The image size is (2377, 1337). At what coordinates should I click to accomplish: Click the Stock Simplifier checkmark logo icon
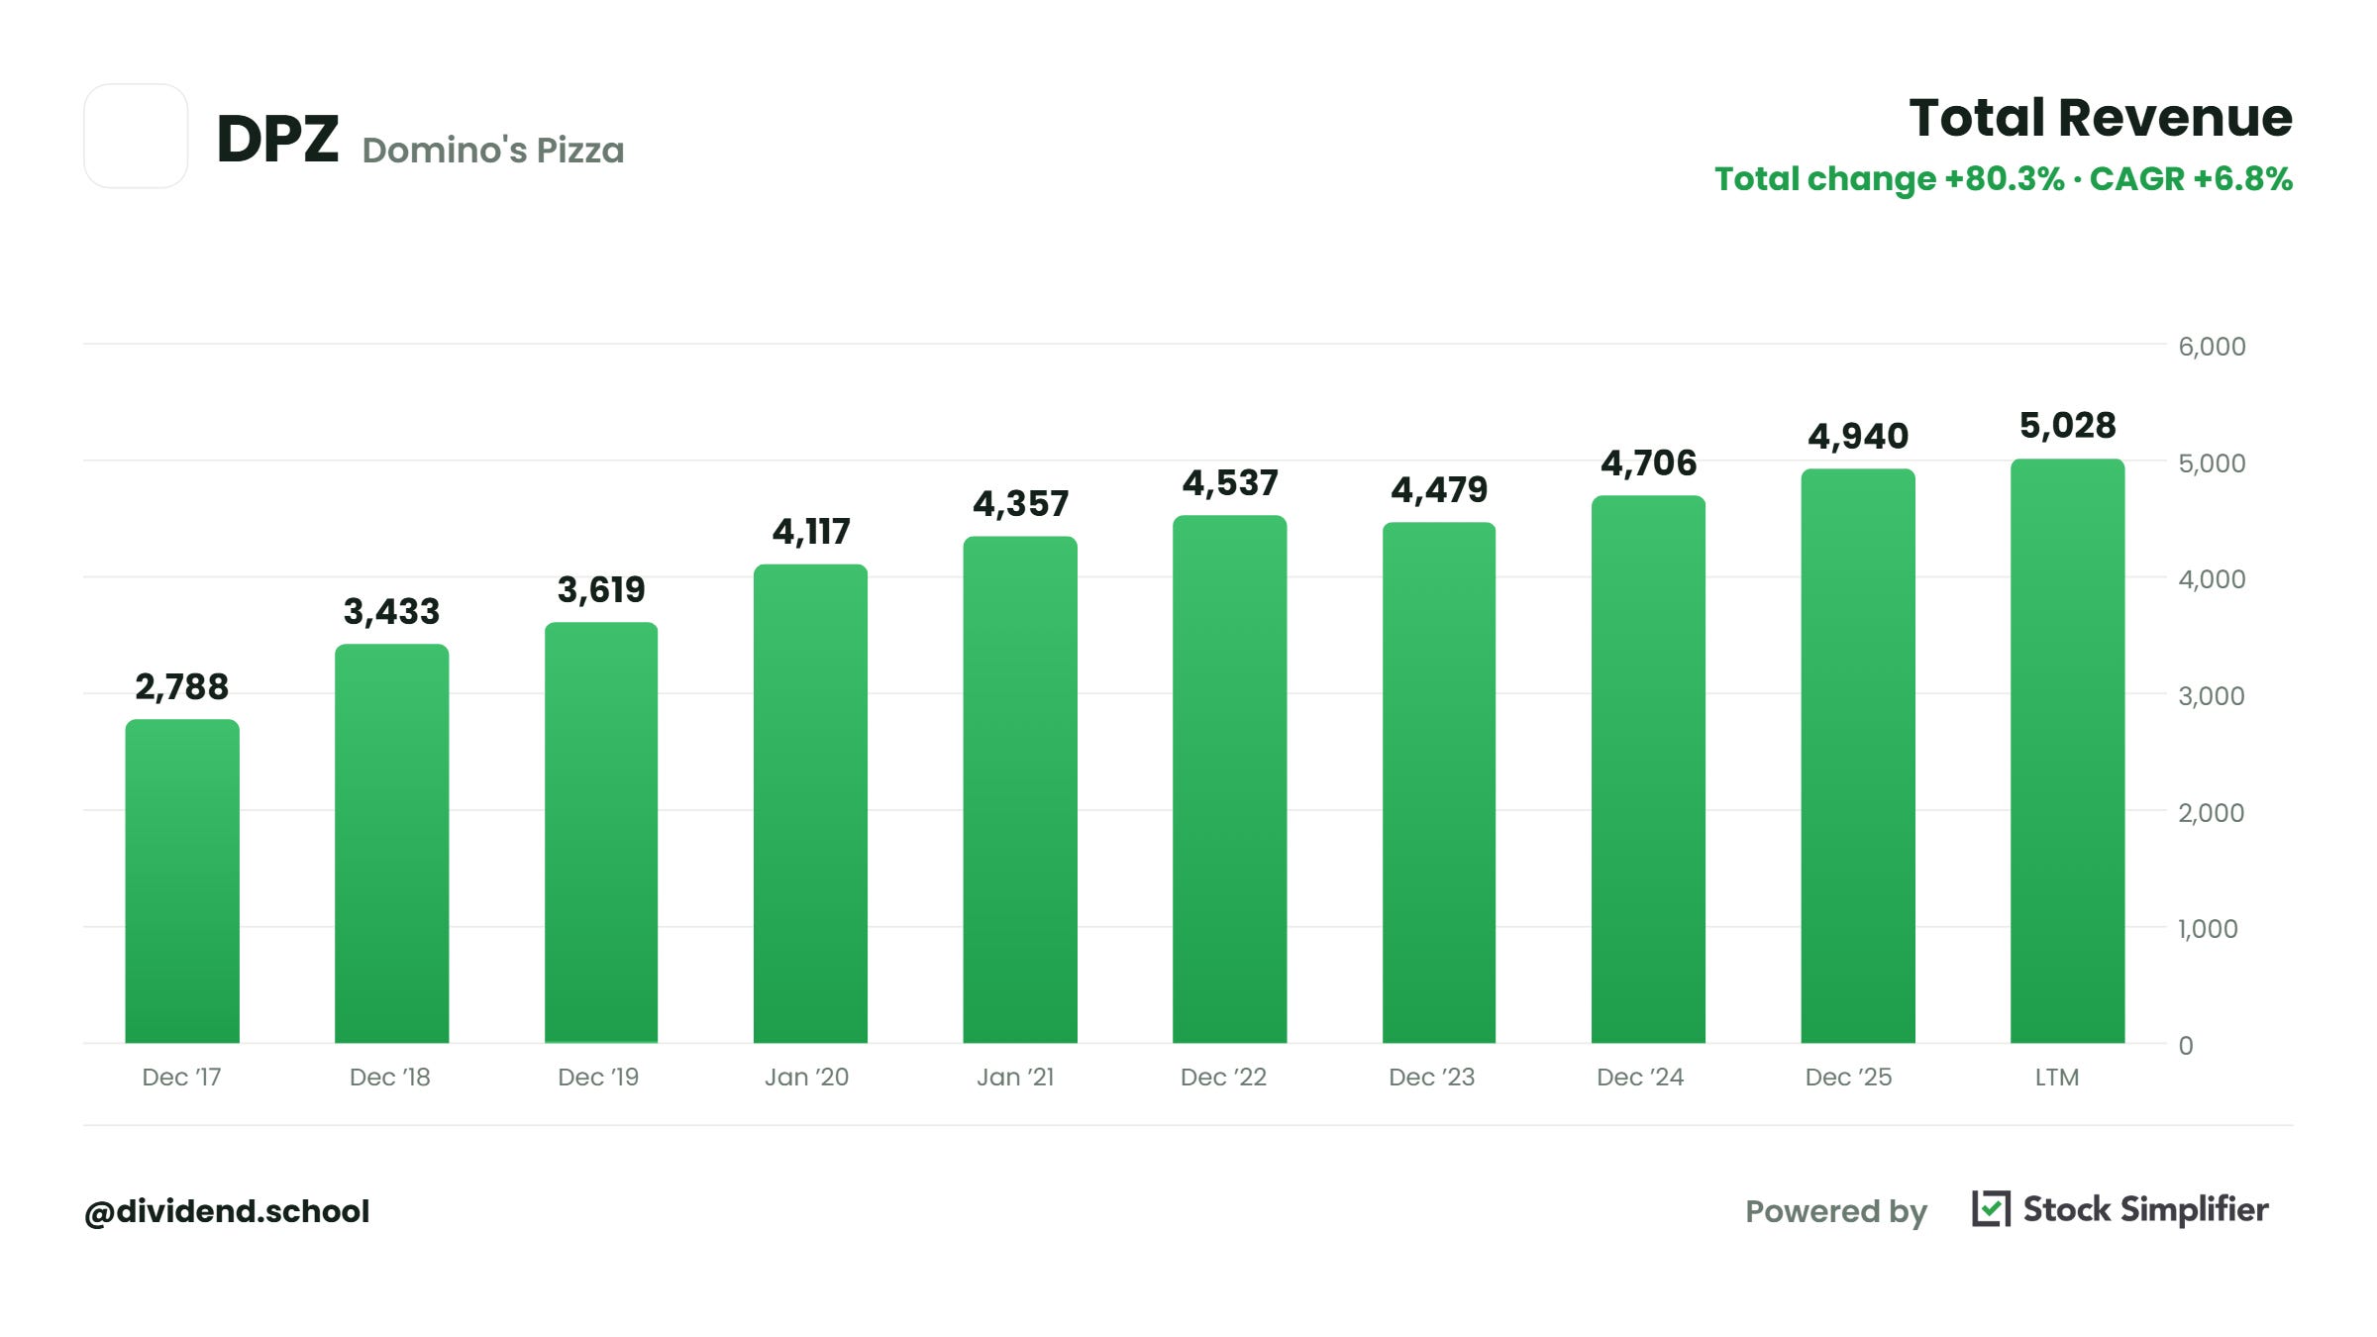(x=1991, y=1209)
